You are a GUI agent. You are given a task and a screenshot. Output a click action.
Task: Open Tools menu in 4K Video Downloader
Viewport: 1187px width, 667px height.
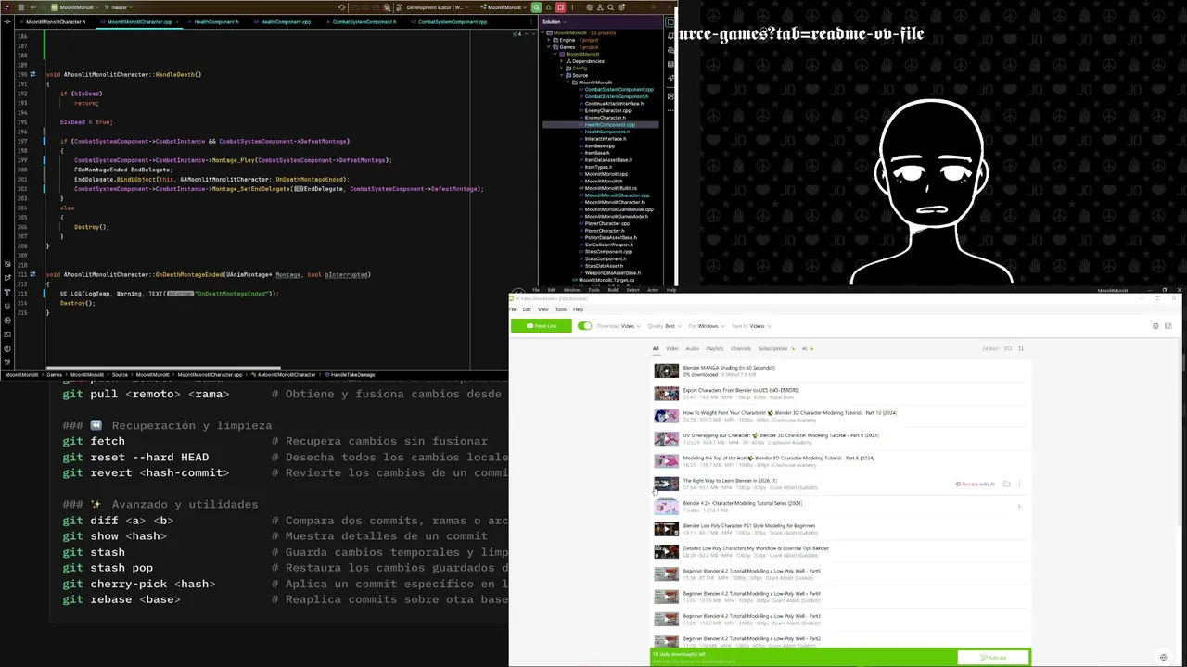click(561, 309)
